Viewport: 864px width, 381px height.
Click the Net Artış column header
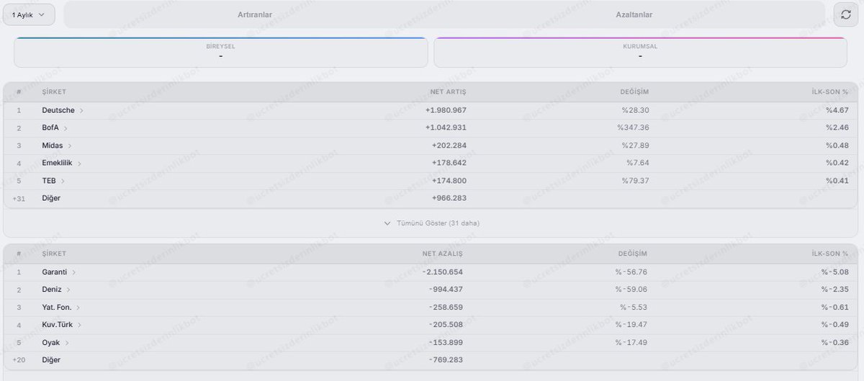(449, 92)
